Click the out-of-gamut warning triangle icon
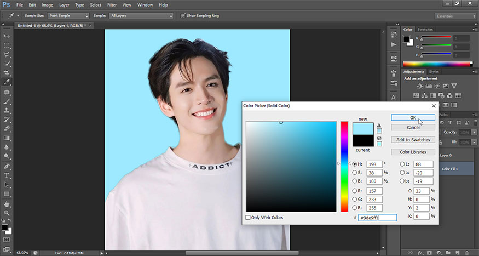 tap(379, 126)
